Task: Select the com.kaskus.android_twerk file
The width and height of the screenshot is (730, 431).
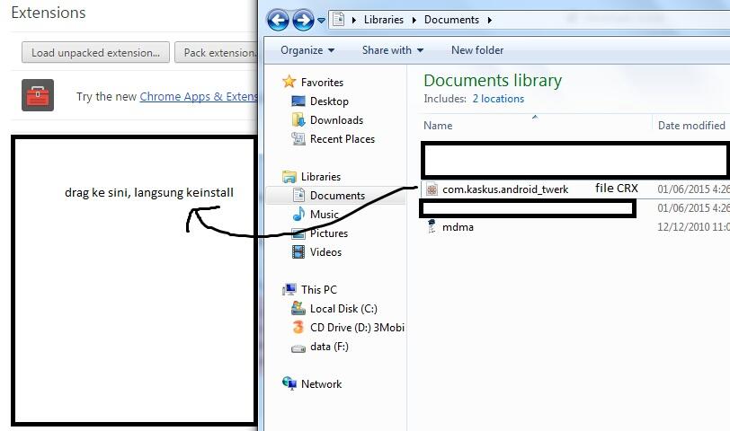Action: point(505,189)
